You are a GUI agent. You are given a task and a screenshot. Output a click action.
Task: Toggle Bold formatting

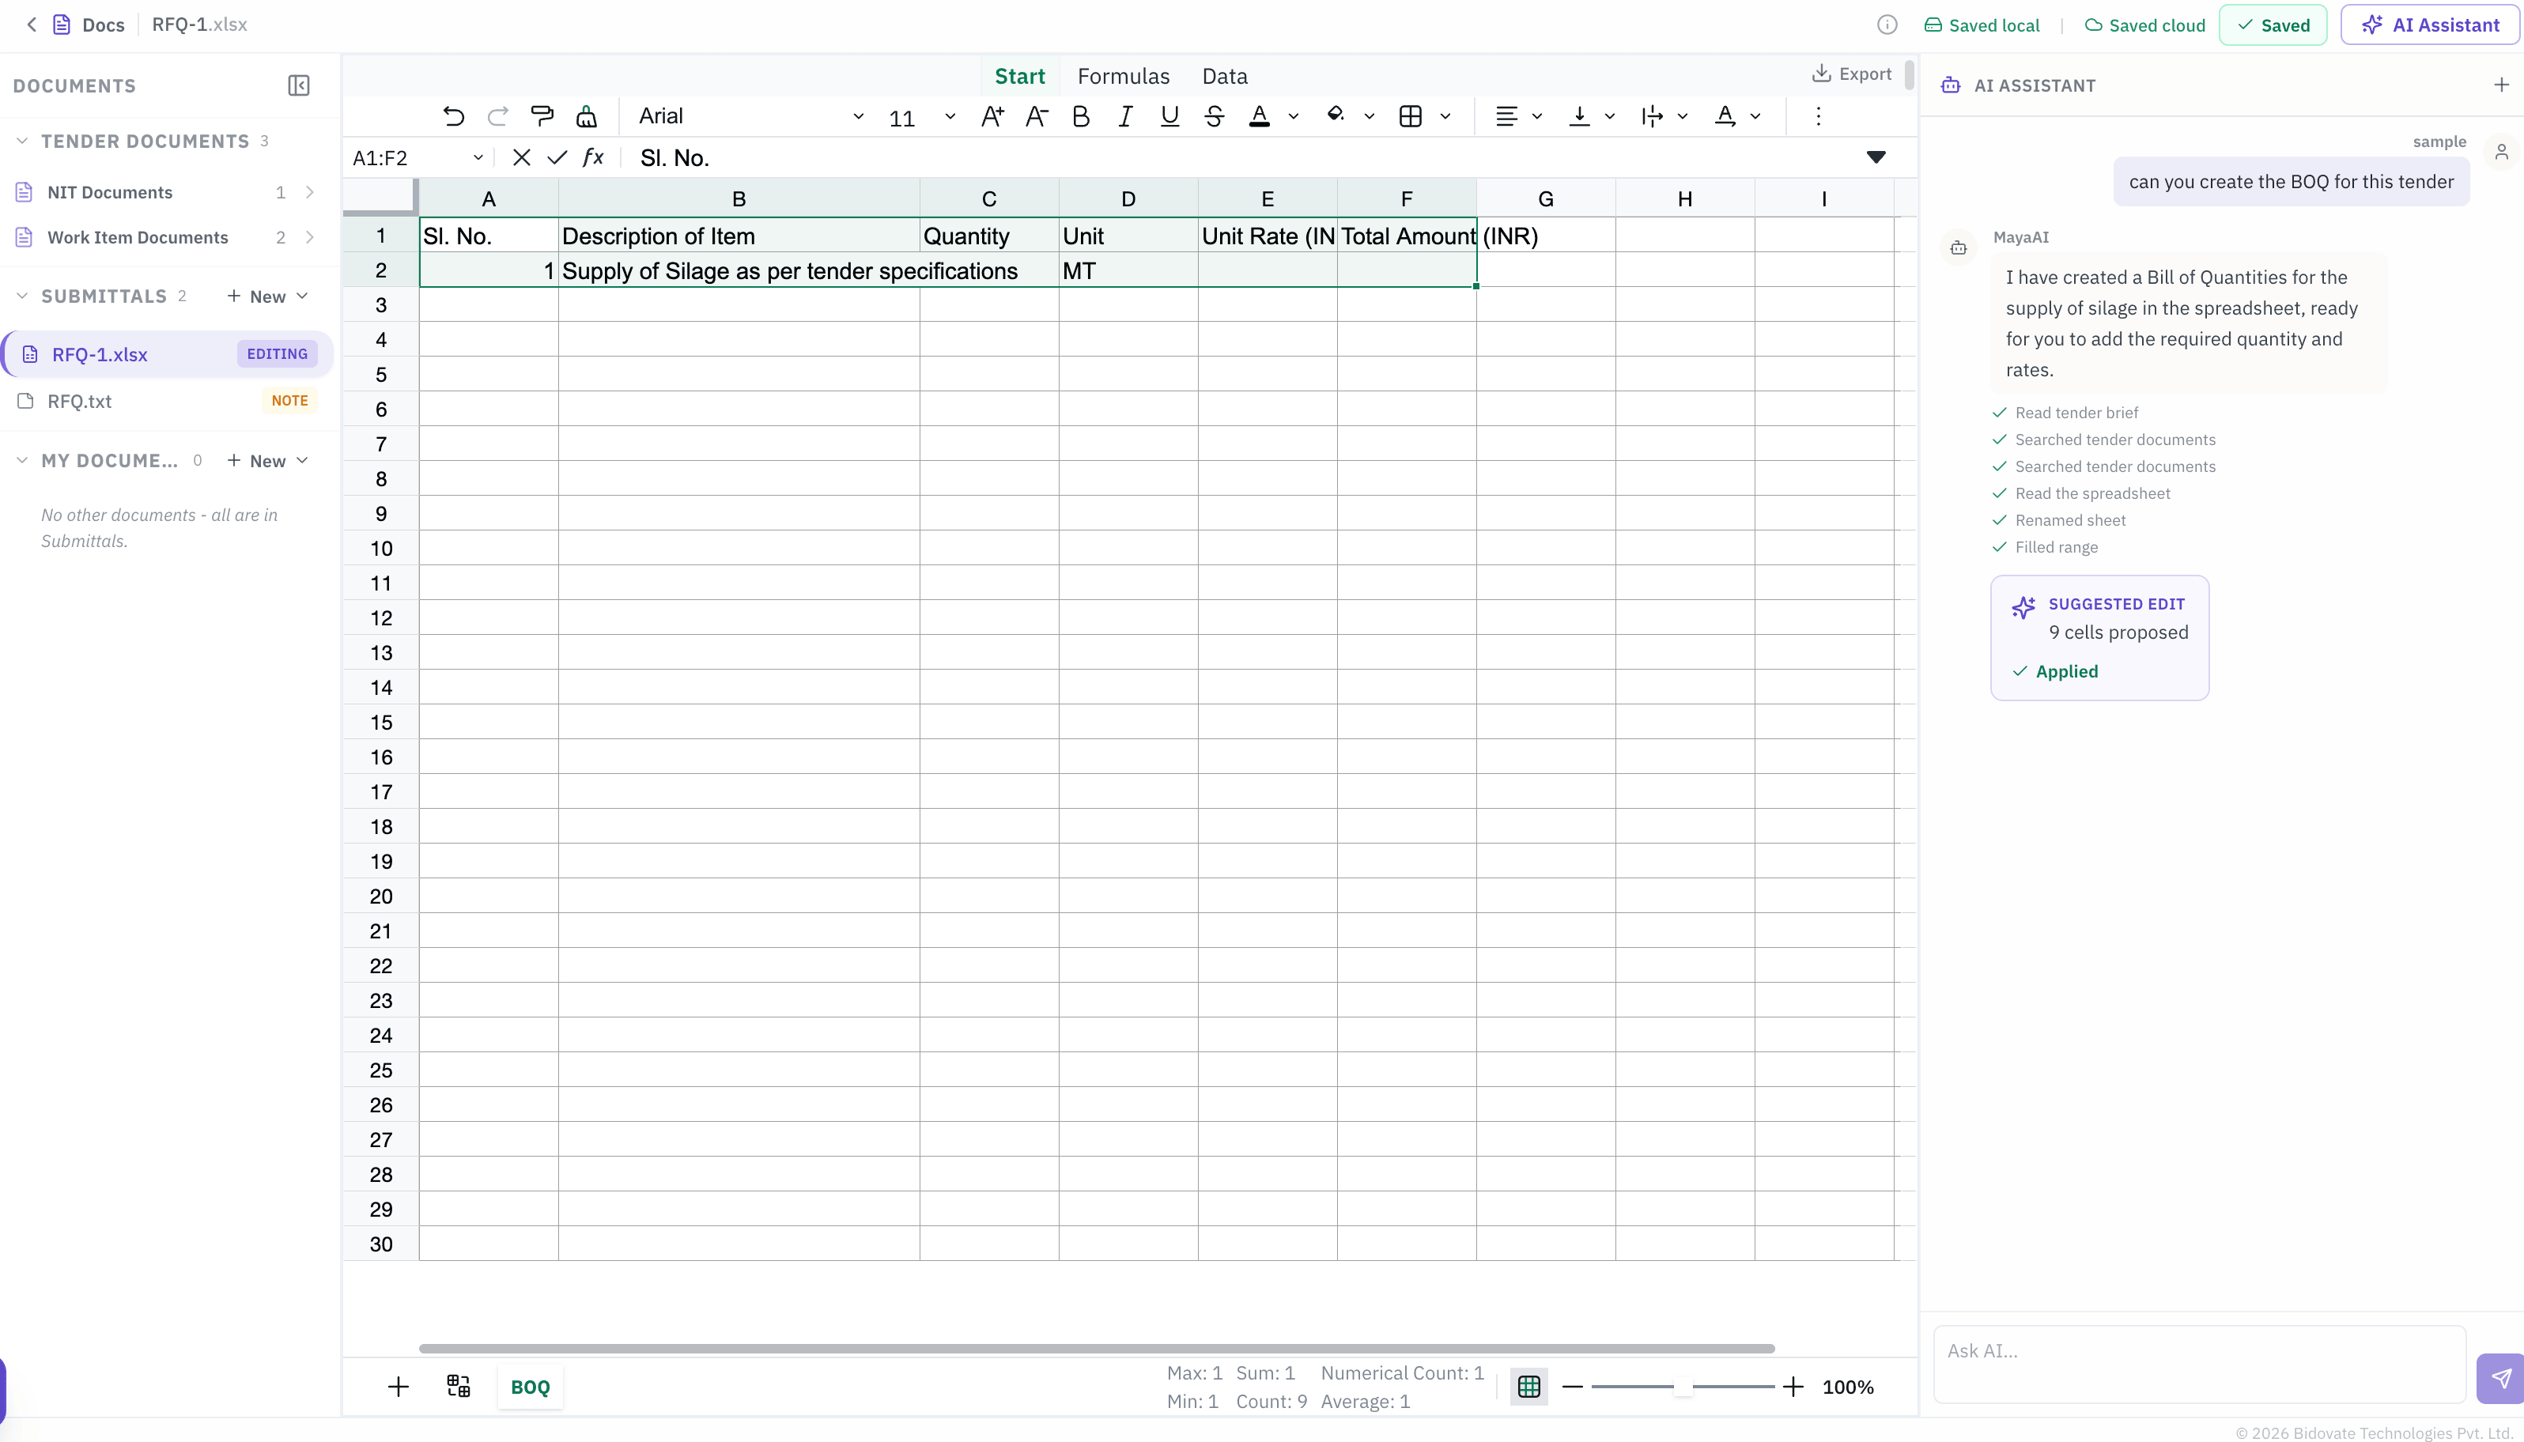click(x=1081, y=117)
